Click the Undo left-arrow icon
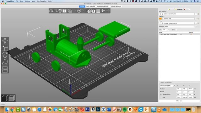201x113 pixels. (x=103, y=11)
